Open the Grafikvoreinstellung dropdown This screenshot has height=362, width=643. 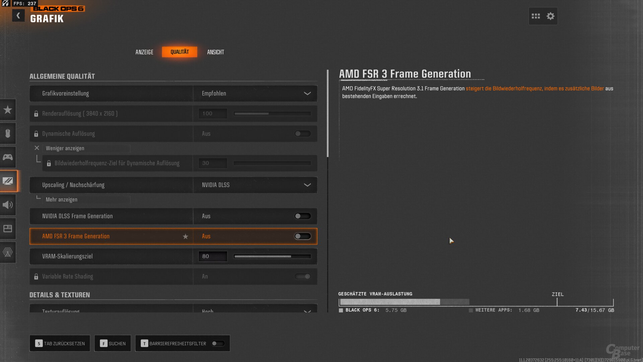(255, 94)
